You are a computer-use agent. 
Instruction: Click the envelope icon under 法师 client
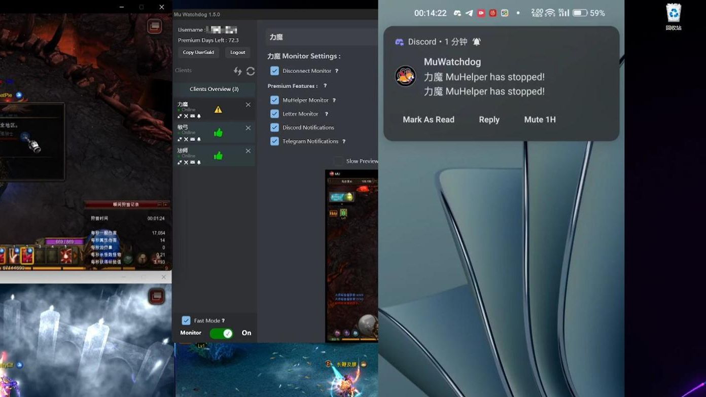tap(193, 162)
